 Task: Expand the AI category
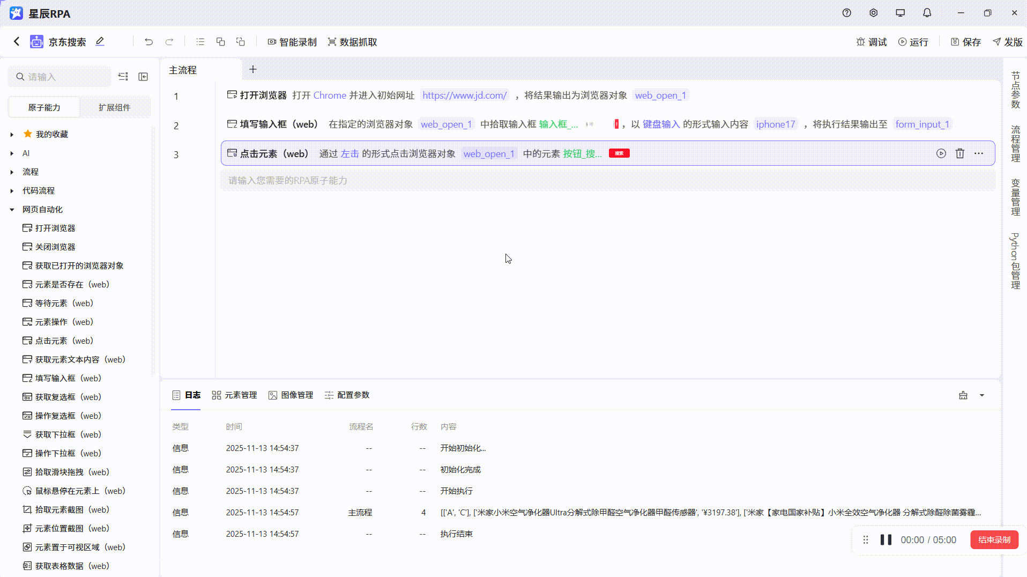point(12,153)
